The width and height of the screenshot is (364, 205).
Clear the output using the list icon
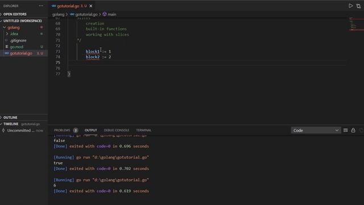345,130
